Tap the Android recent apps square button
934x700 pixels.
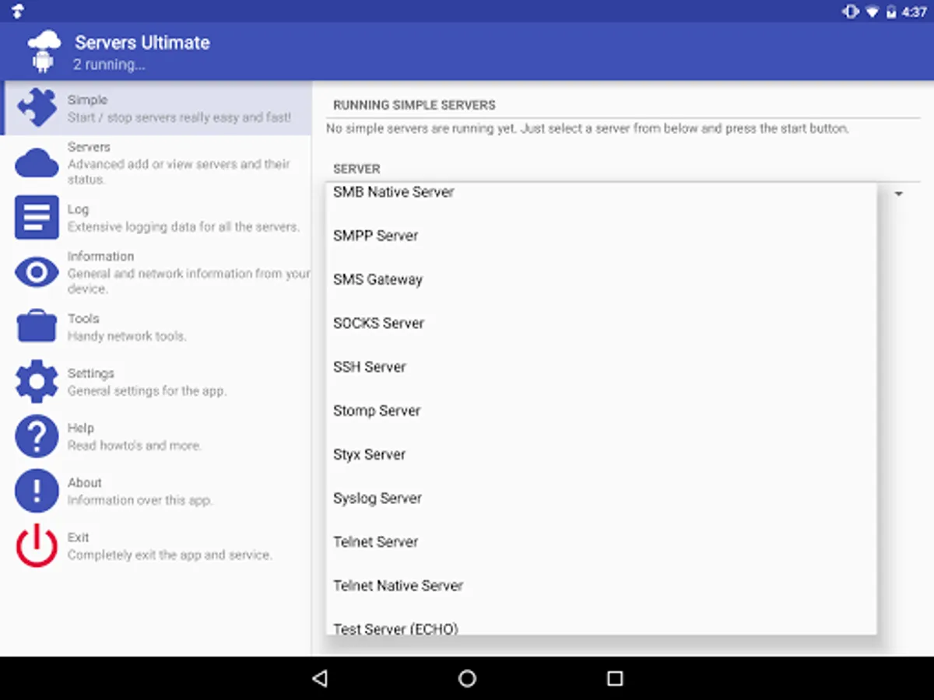tap(615, 678)
